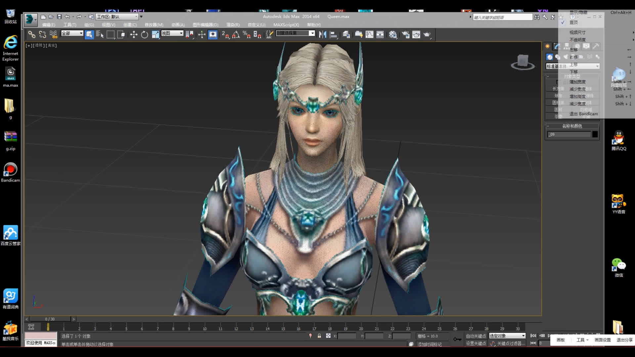This screenshot has width=635, height=357.
Task: Click the 关键点过滤器 button
Action: pyautogui.click(x=511, y=343)
